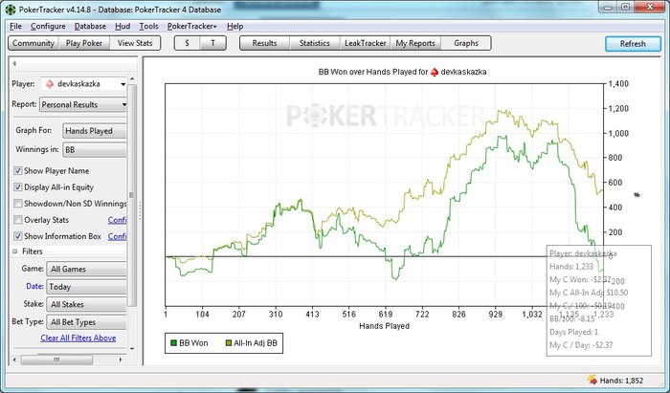Switch to the Play Poker tab
The image size is (670, 393).
(x=84, y=43)
